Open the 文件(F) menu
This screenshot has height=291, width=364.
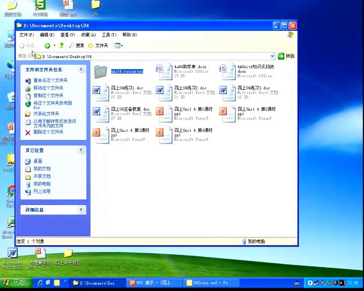point(26,35)
